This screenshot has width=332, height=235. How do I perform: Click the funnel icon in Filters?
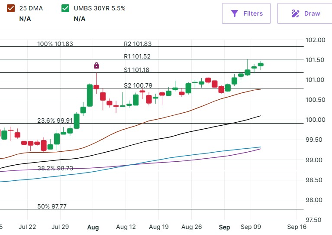coord(235,13)
